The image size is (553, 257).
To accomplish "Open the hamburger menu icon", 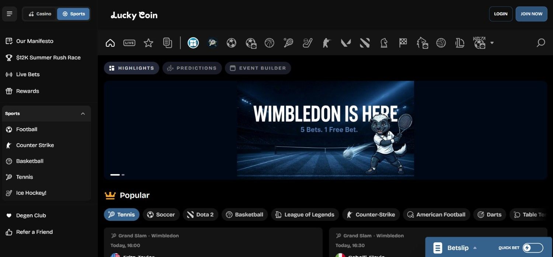I will click(10, 14).
